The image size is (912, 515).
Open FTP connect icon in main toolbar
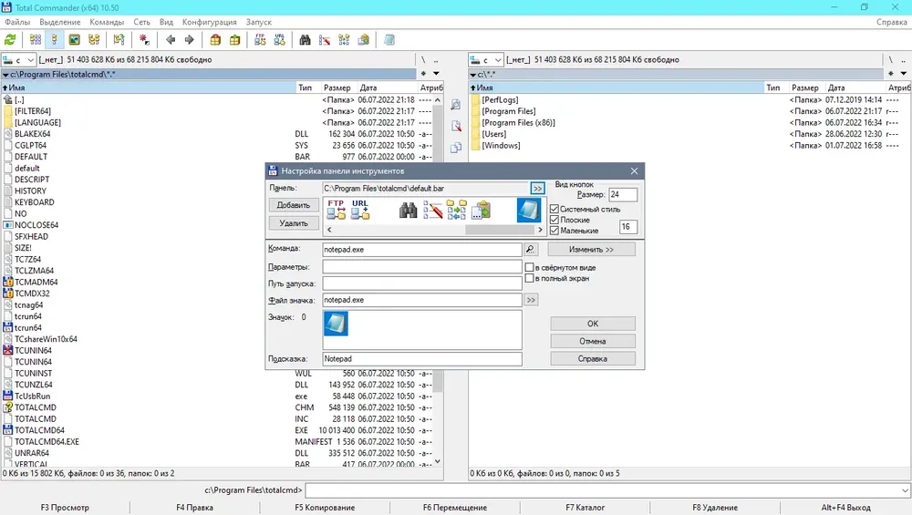pyautogui.click(x=260, y=39)
